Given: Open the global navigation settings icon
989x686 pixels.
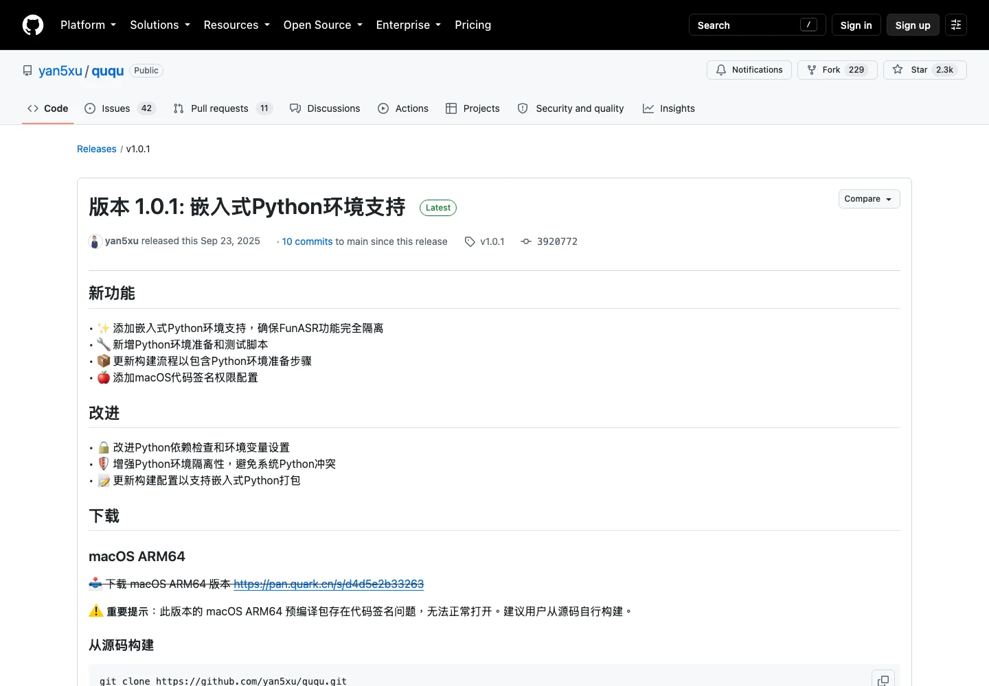Looking at the screenshot, I should tap(956, 25).
